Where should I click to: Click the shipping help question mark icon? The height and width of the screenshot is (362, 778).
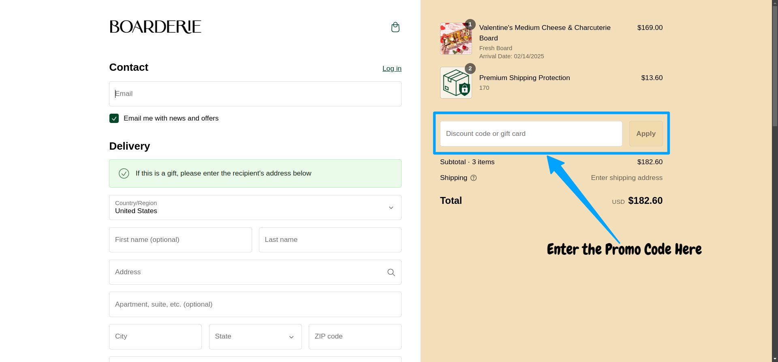[473, 178]
